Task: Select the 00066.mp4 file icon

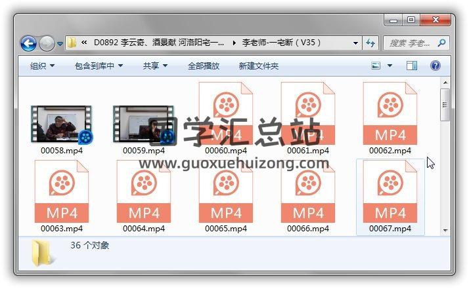Action: 308,191
